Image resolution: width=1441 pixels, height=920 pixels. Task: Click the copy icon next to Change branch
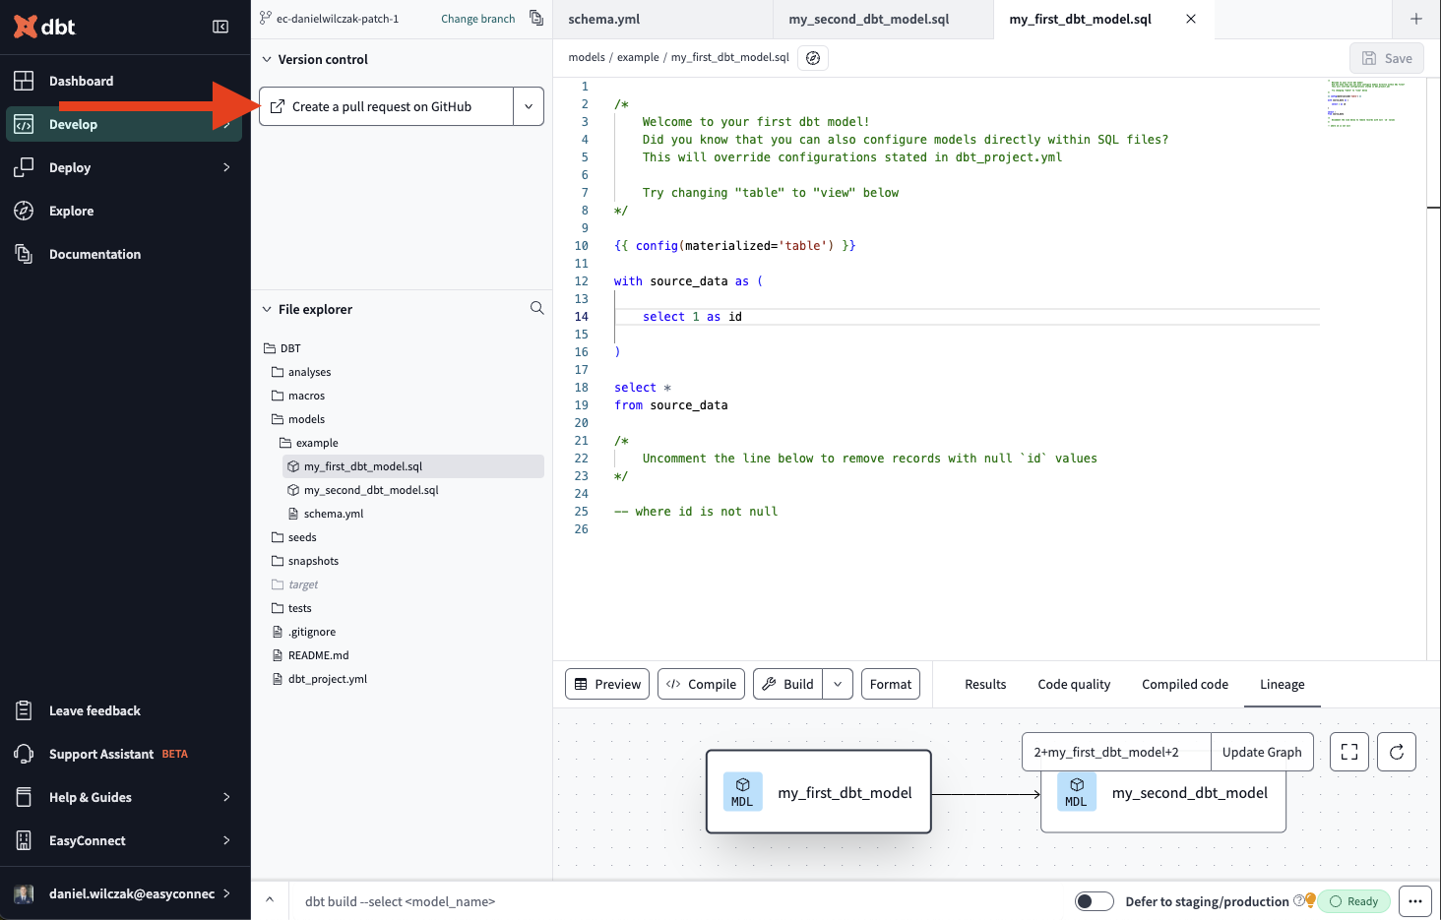536,18
